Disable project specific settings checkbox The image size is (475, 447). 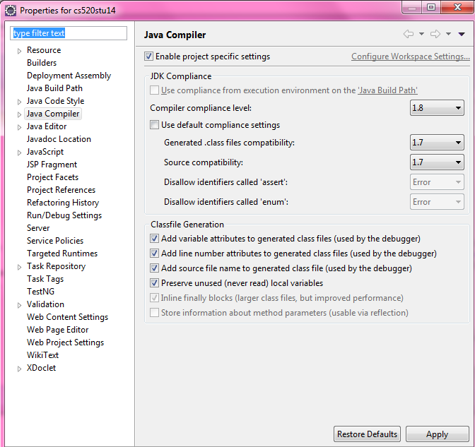coord(149,56)
